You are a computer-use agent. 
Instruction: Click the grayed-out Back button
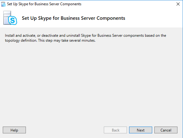point(115,130)
